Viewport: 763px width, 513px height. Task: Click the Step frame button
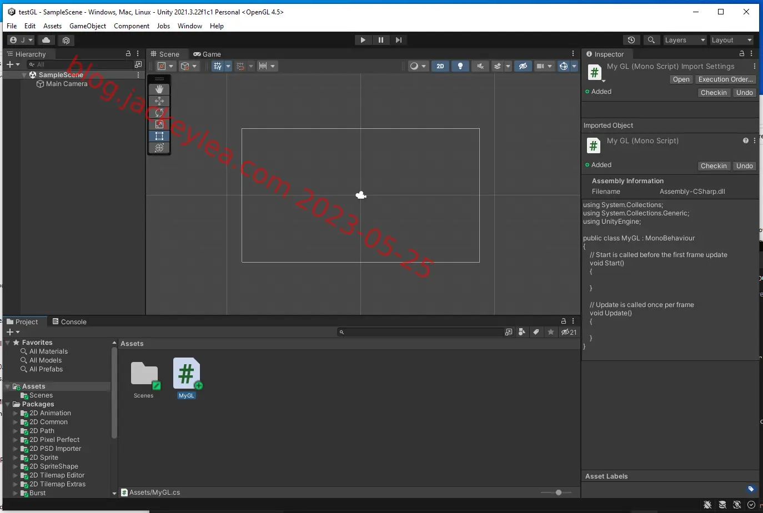pos(399,40)
